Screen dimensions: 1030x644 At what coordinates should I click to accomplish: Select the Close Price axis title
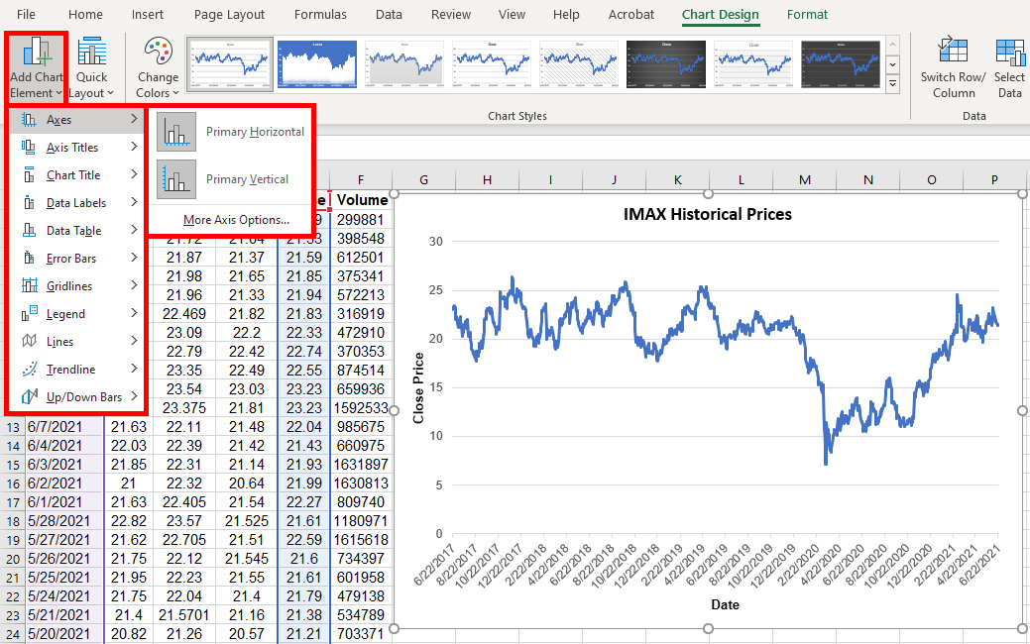click(x=418, y=388)
